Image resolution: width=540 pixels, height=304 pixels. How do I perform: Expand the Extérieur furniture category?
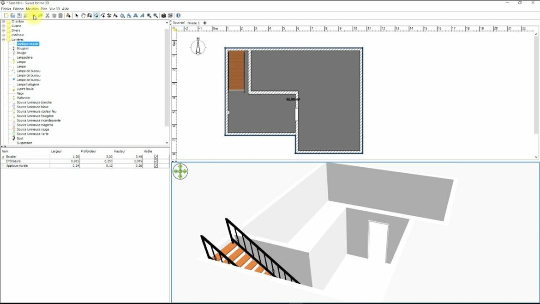pyautogui.click(x=3, y=35)
